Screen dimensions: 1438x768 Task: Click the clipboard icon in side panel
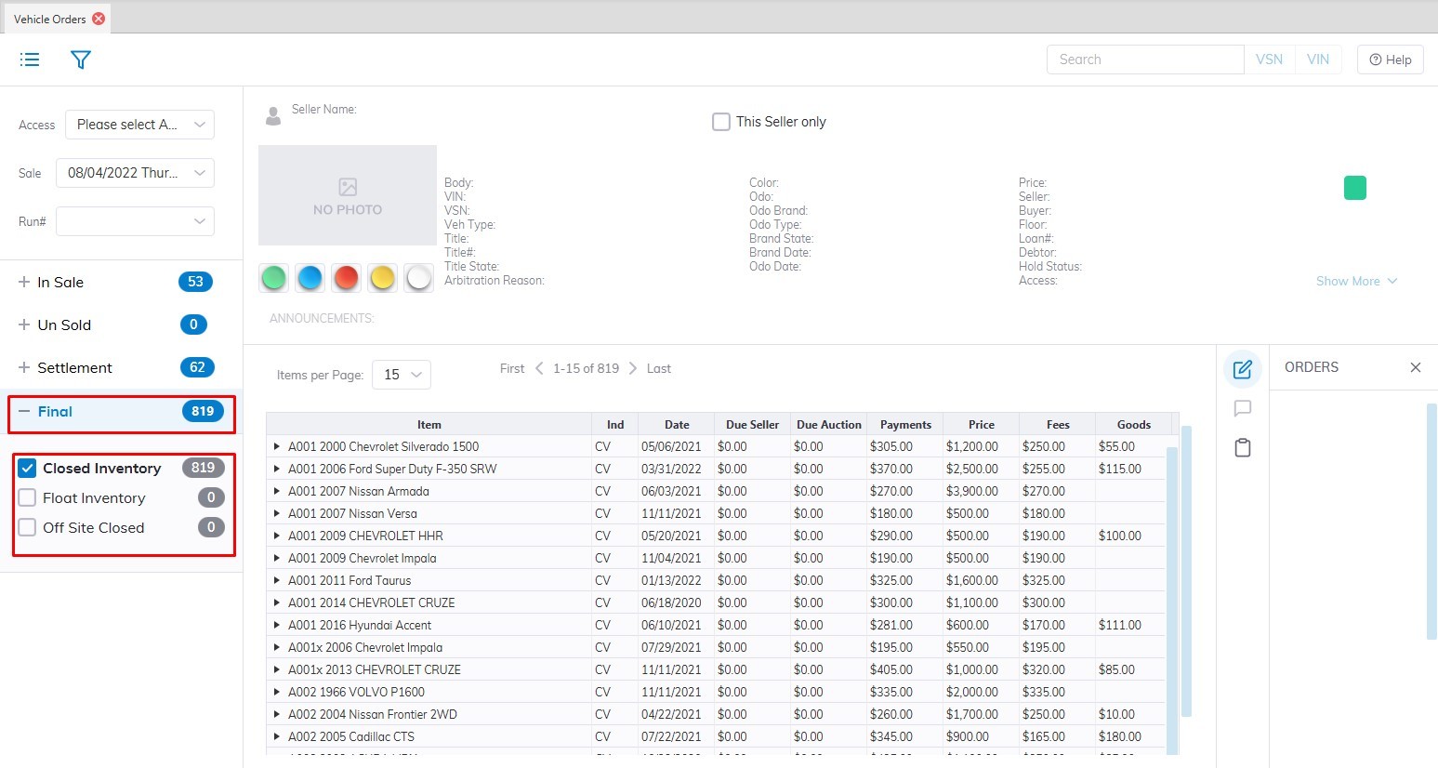point(1242,448)
